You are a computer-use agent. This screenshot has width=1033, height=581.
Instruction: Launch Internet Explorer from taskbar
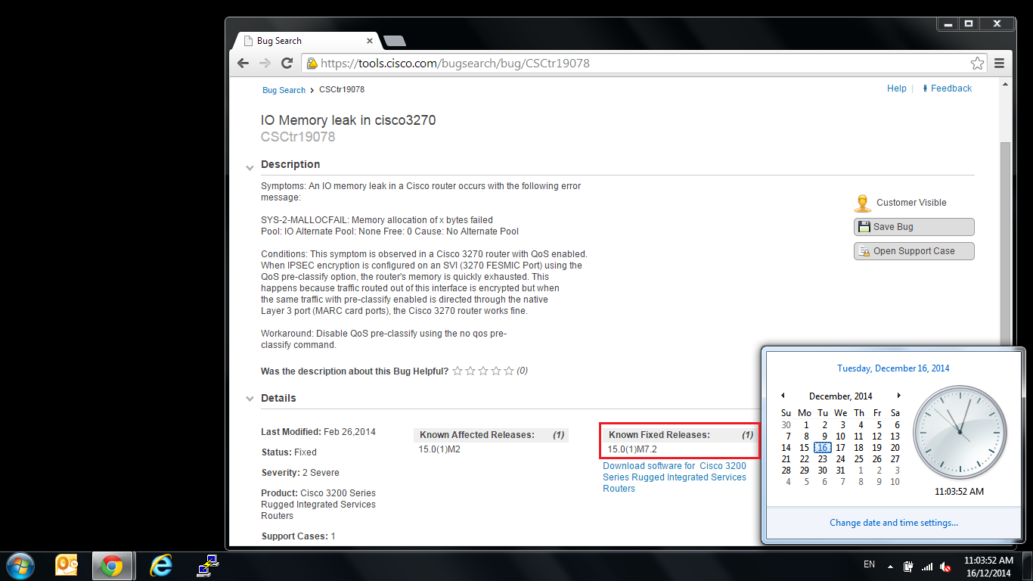pos(161,565)
